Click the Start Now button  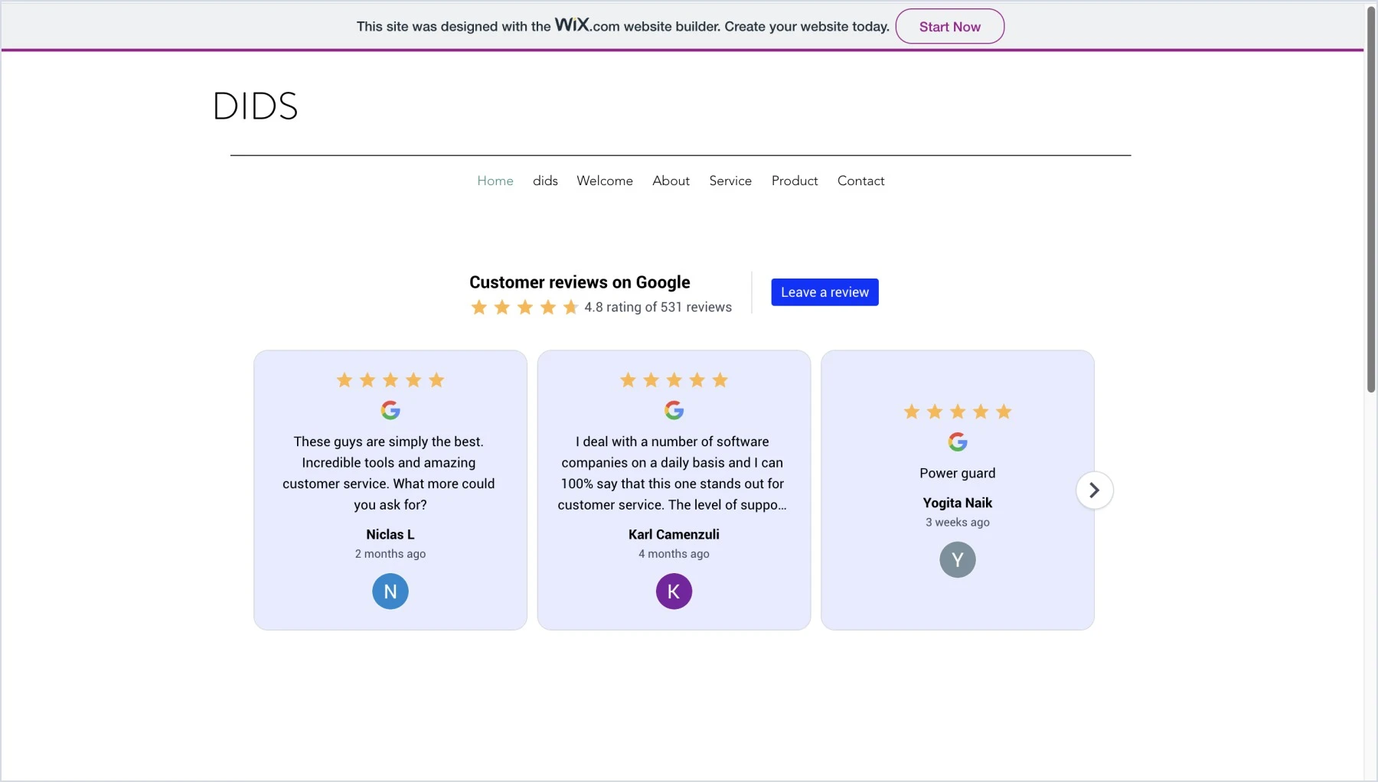[x=949, y=27]
